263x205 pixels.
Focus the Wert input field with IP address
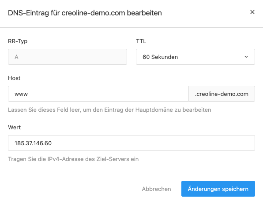click(131, 143)
